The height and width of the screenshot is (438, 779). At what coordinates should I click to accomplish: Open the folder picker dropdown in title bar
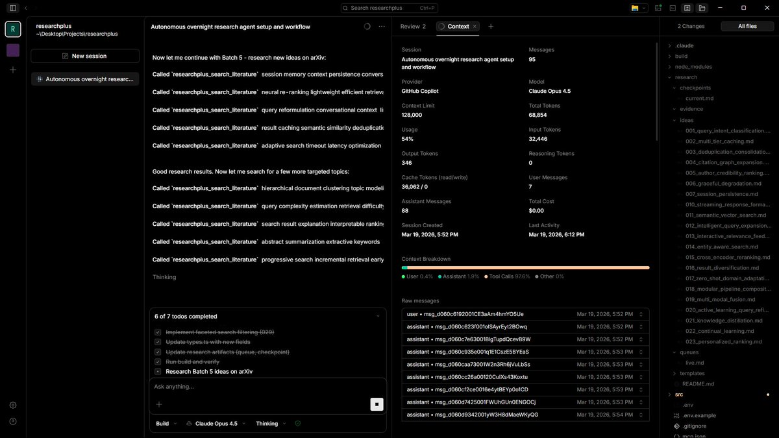point(637,8)
